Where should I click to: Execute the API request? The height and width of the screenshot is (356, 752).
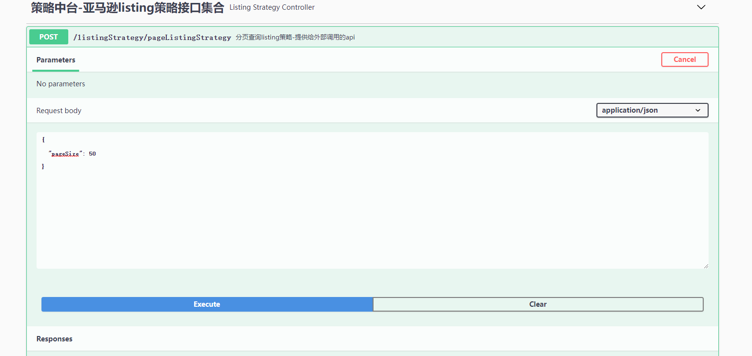point(207,304)
